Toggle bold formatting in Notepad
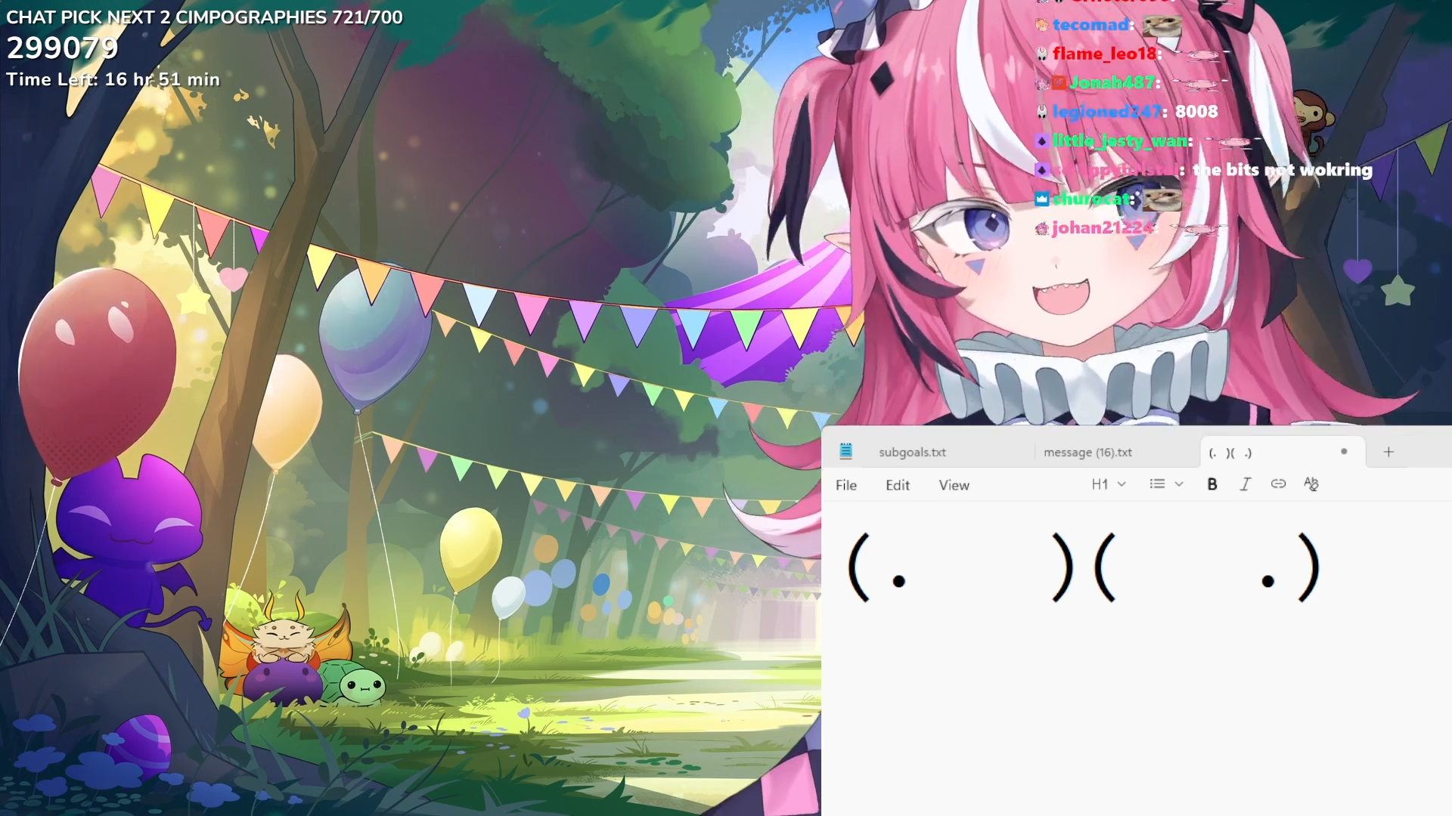Viewport: 1452px width, 816px height. (x=1212, y=484)
